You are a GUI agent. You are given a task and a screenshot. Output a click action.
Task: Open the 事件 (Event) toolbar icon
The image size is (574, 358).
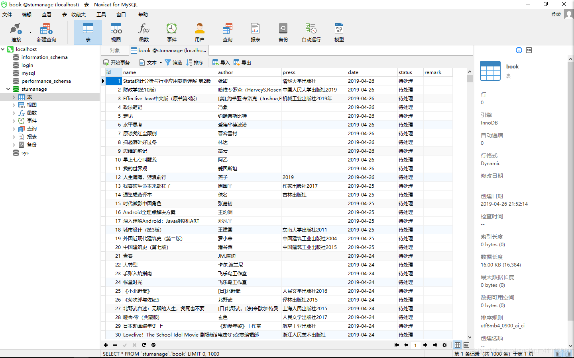point(172,32)
